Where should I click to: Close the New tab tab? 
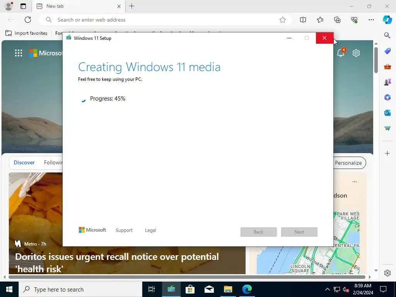119,6
